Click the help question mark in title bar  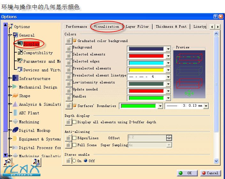coord(215,17)
